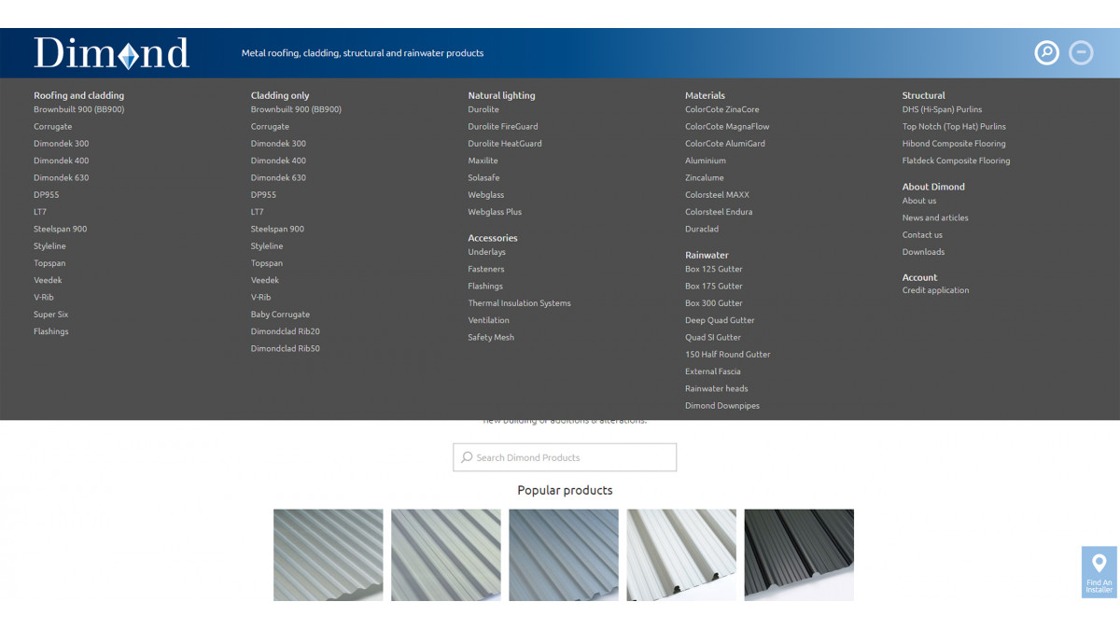The width and height of the screenshot is (1120, 630).
Task: Select Quad SI Gutter link
Action: (713, 337)
